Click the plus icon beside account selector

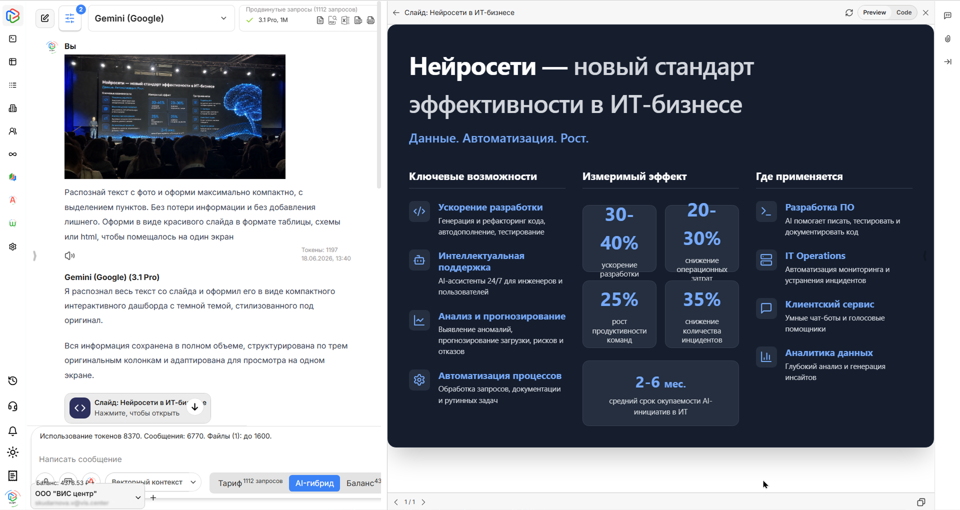point(153,497)
